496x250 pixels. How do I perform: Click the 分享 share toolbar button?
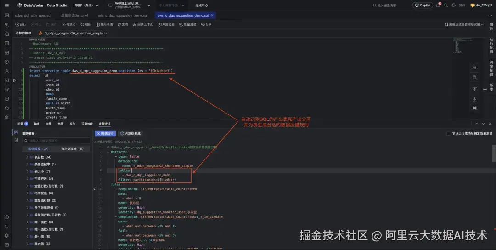pos(206,24)
